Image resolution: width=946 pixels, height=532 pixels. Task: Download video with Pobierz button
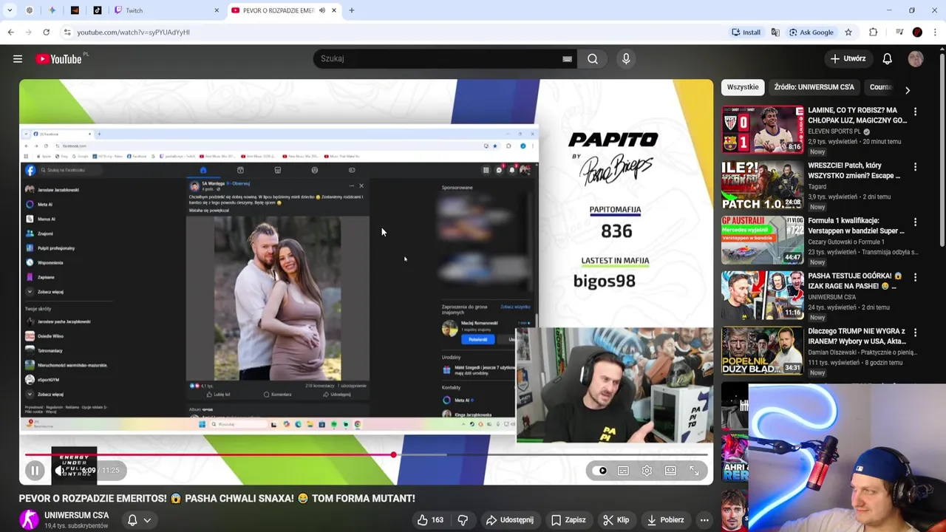(x=665, y=520)
